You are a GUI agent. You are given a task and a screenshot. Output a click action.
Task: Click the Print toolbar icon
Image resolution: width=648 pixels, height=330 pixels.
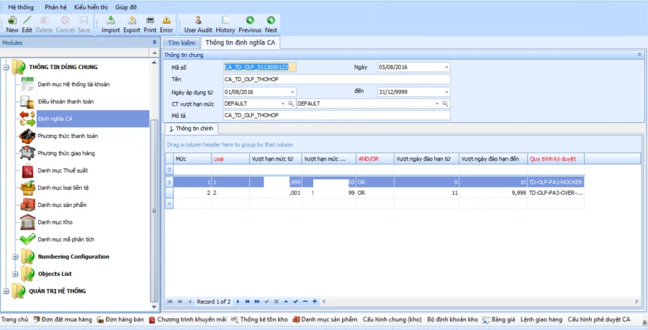tap(150, 24)
